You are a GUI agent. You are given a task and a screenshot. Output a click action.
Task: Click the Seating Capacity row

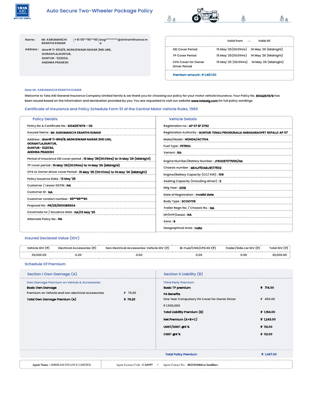pos(192,181)
